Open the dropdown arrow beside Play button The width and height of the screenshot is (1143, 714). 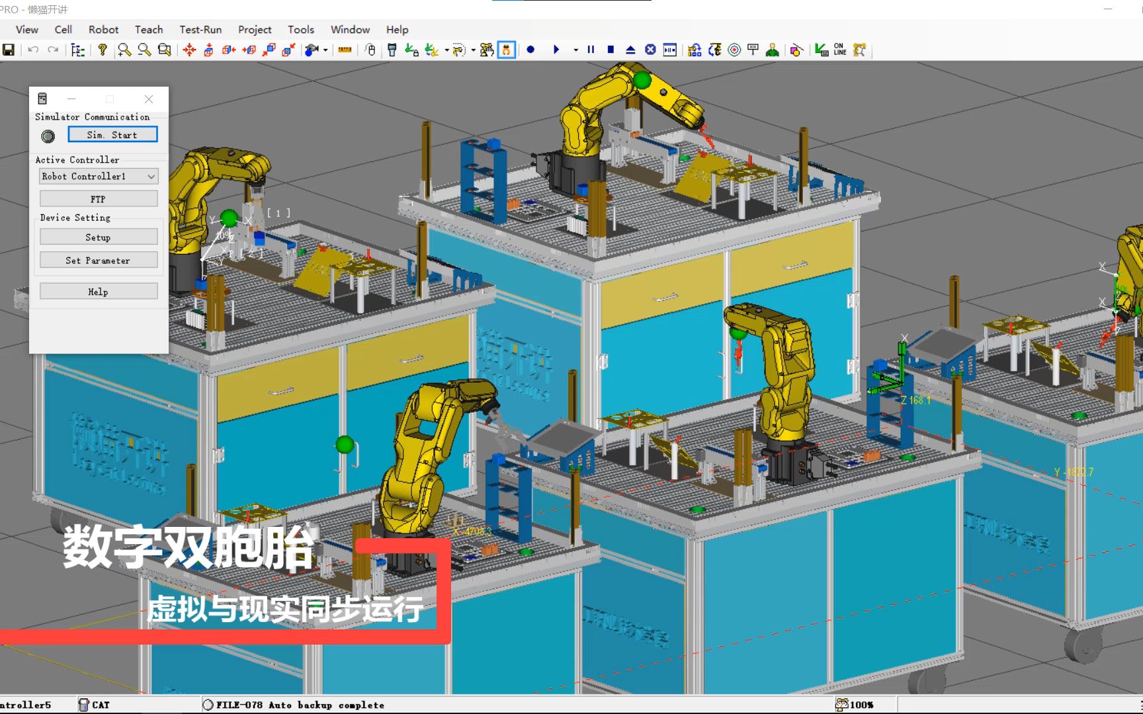[x=575, y=50]
